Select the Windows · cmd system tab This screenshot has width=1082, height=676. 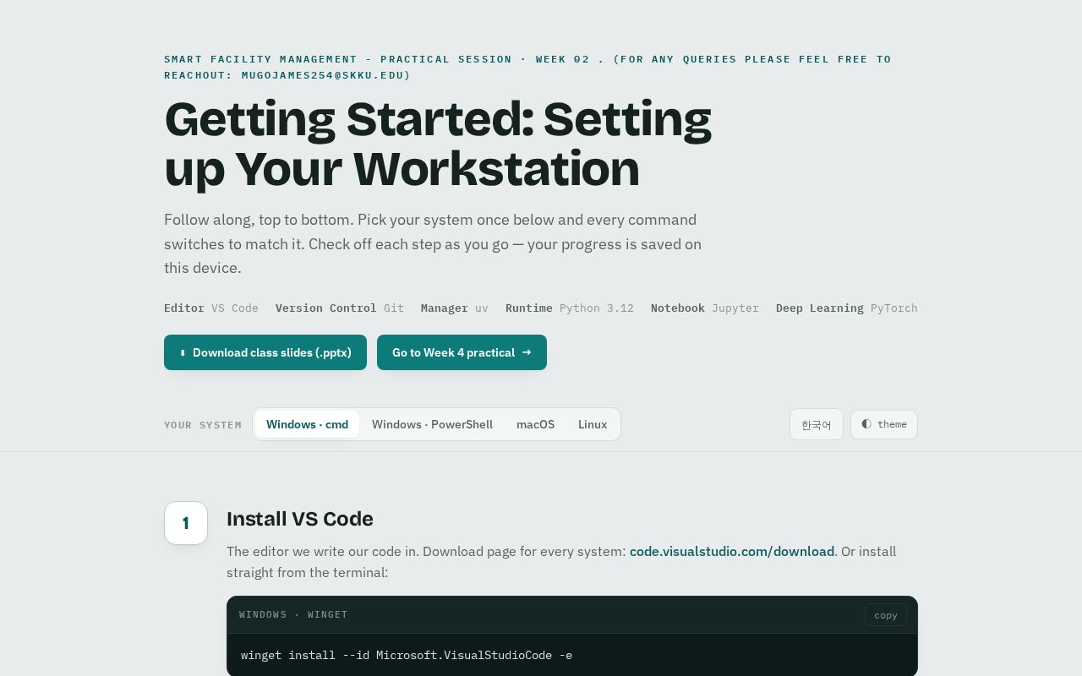(x=307, y=424)
